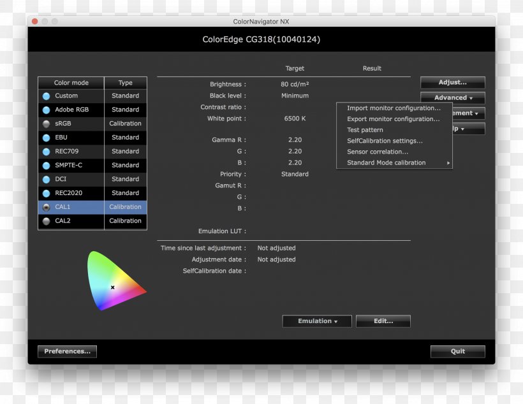
Task: Click the blue indicator beside REC709
Action: (47, 152)
